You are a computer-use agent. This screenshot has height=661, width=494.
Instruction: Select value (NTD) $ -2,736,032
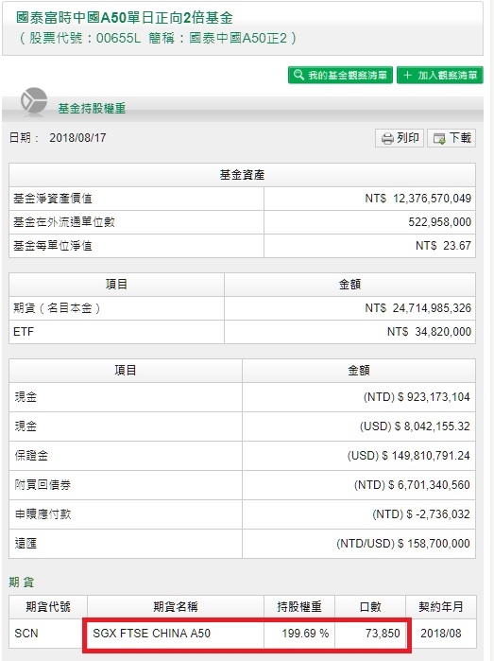421,514
